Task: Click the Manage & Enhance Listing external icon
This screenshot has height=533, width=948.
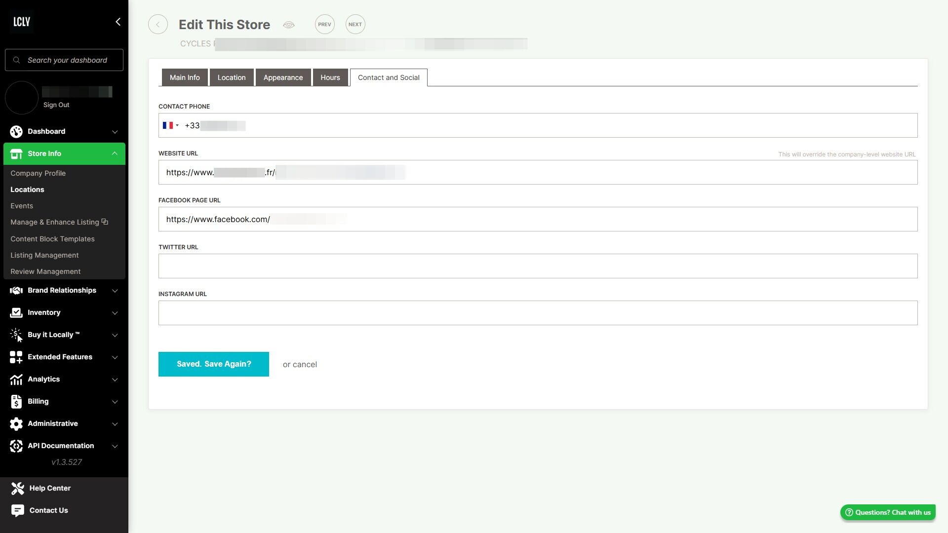Action: click(105, 222)
